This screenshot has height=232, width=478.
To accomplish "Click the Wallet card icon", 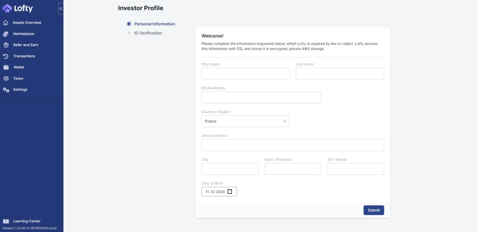I will click(x=6, y=67).
